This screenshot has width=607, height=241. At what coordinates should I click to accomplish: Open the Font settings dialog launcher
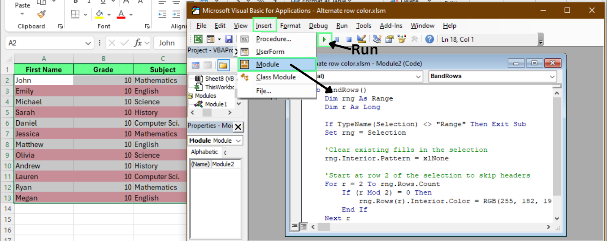pyautogui.click(x=147, y=26)
